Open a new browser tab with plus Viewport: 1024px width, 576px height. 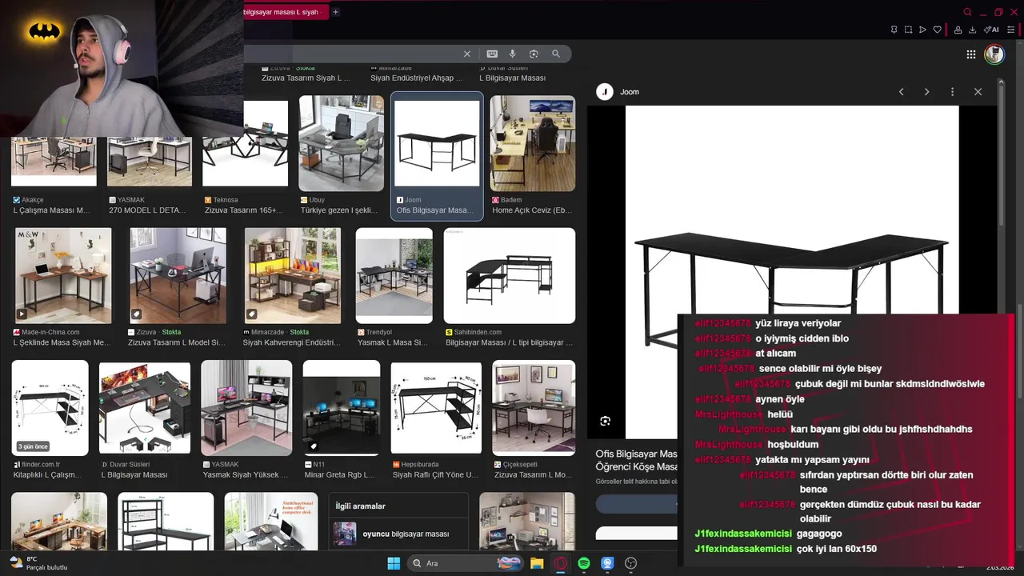336,12
